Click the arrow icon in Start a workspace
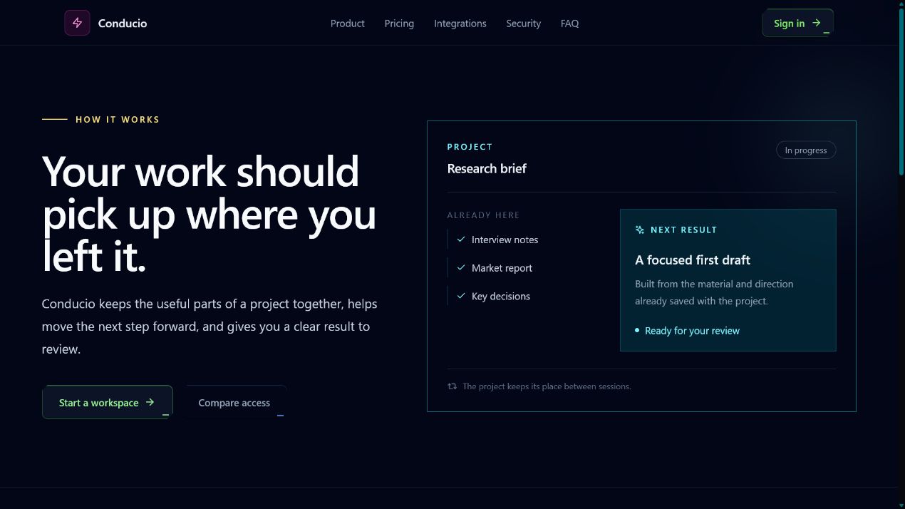Screen dimensions: 905x509 tap(150, 402)
